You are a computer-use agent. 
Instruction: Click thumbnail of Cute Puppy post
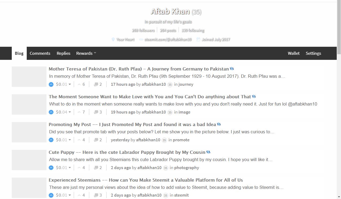29,160
